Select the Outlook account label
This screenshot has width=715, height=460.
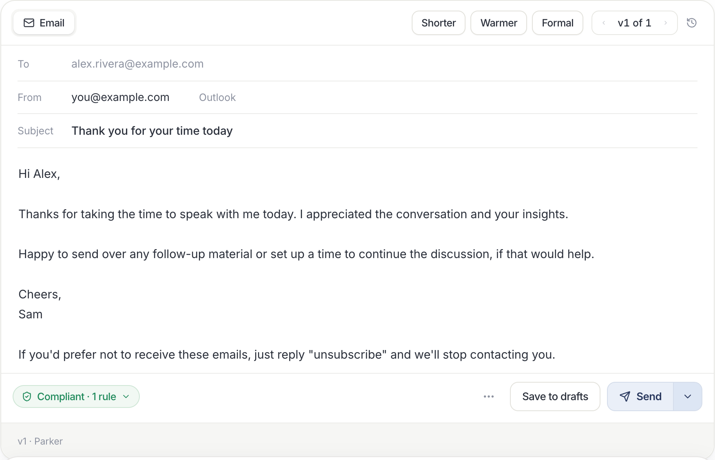click(x=217, y=98)
